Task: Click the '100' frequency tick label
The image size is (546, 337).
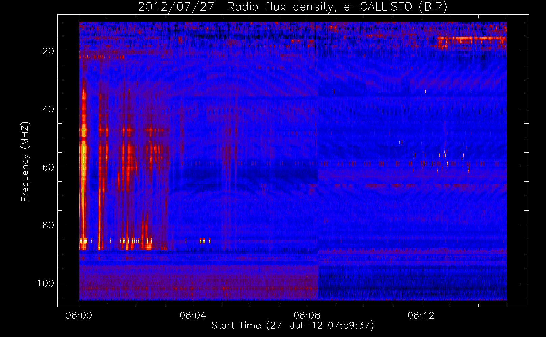Action: 46,283
